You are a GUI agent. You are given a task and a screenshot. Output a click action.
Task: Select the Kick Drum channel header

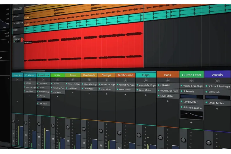(x=30, y=75)
